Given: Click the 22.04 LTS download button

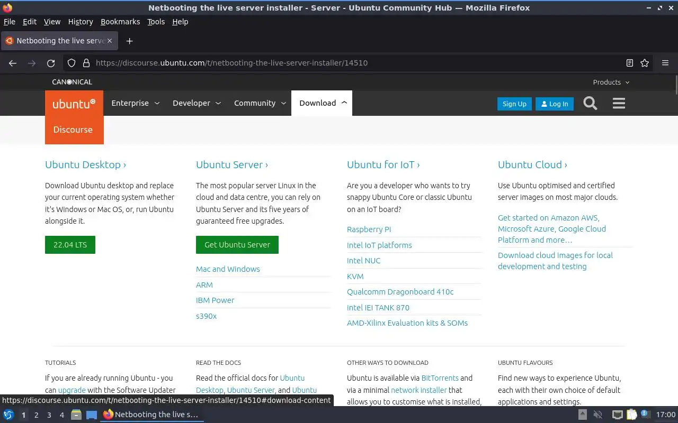Looking at the screenshot, I should [x=70, y=245].
